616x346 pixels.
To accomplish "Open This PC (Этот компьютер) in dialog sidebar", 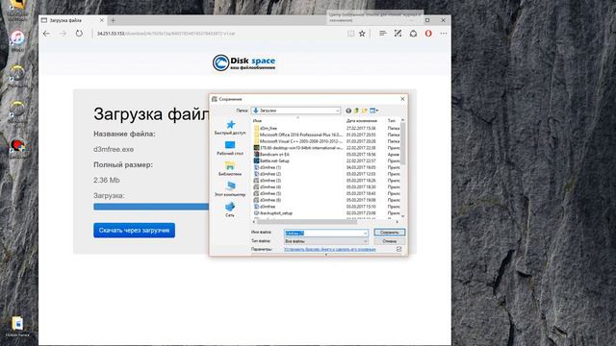I will [230, 189].
